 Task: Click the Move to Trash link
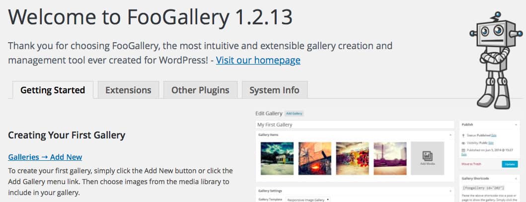[471, 164]
